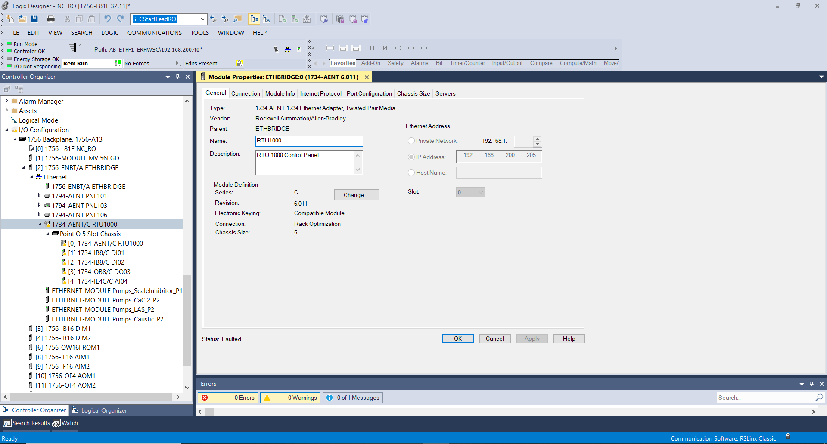The height and width of the screenshot is (444, 827).
Task: Click the Verify Routine icon
Action: pyautogui.click(x=283, y=19)
